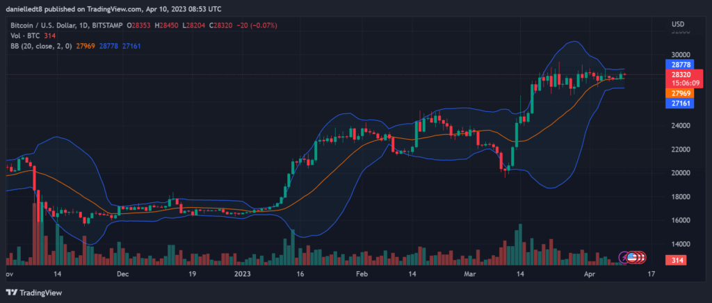The image size is (712, 303).
Task: Click the Apr label on the time axis
Action: (589, 274)
